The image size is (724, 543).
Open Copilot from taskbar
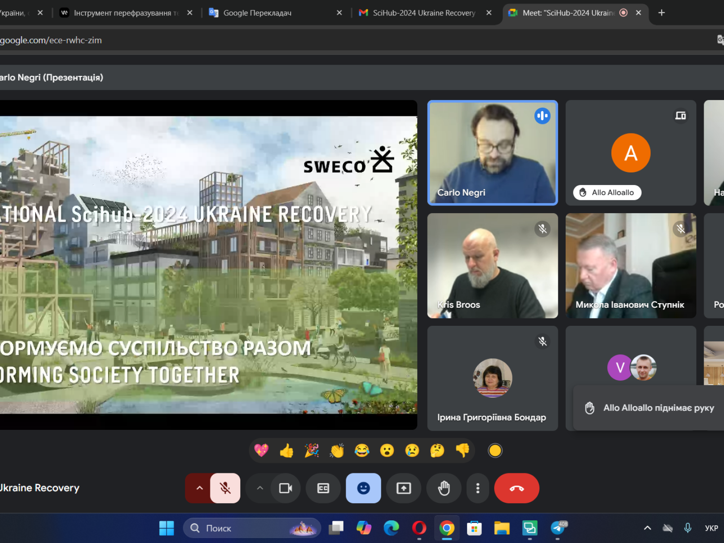click(x=363, y=528)
